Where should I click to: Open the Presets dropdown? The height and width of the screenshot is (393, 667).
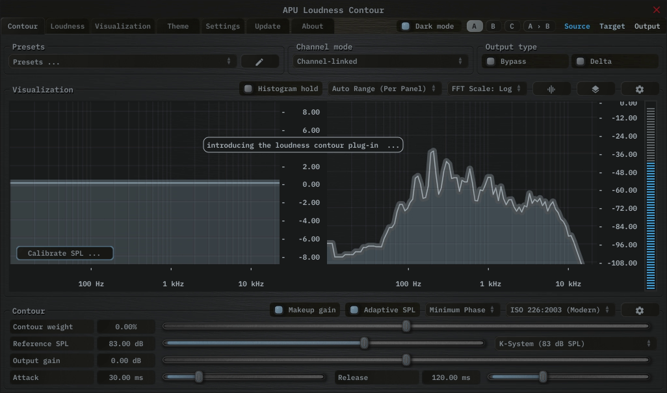(122, 62)
